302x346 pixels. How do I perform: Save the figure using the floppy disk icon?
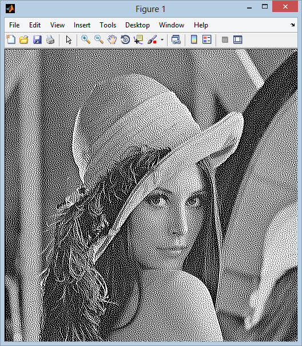point(37,39)
